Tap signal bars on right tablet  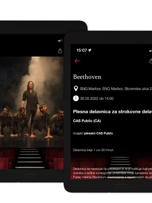pos(151,51)
